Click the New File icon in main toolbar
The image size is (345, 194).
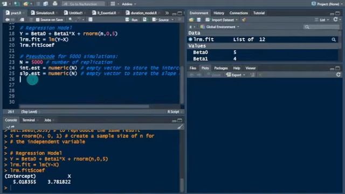point(5,4)
